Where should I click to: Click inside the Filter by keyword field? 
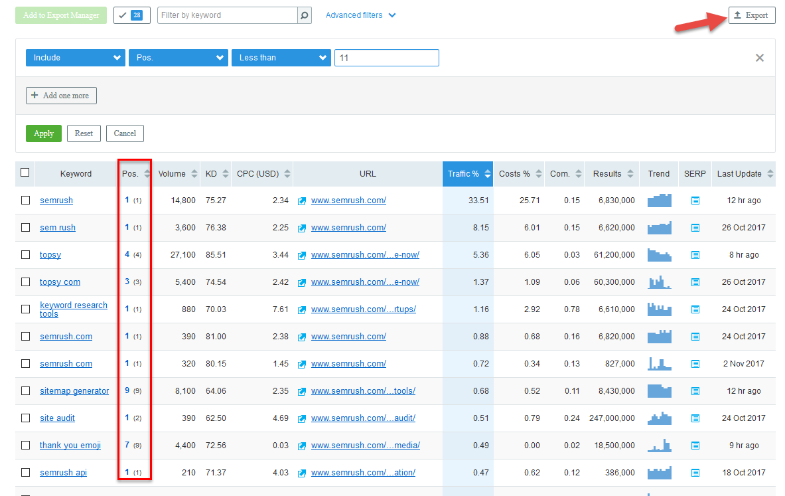click(x=226, y=14)
